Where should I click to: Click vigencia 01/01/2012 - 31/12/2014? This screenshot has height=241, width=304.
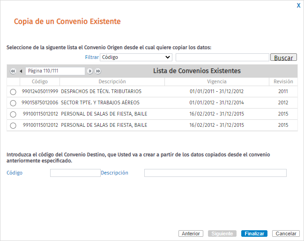(x=216, y=102)
